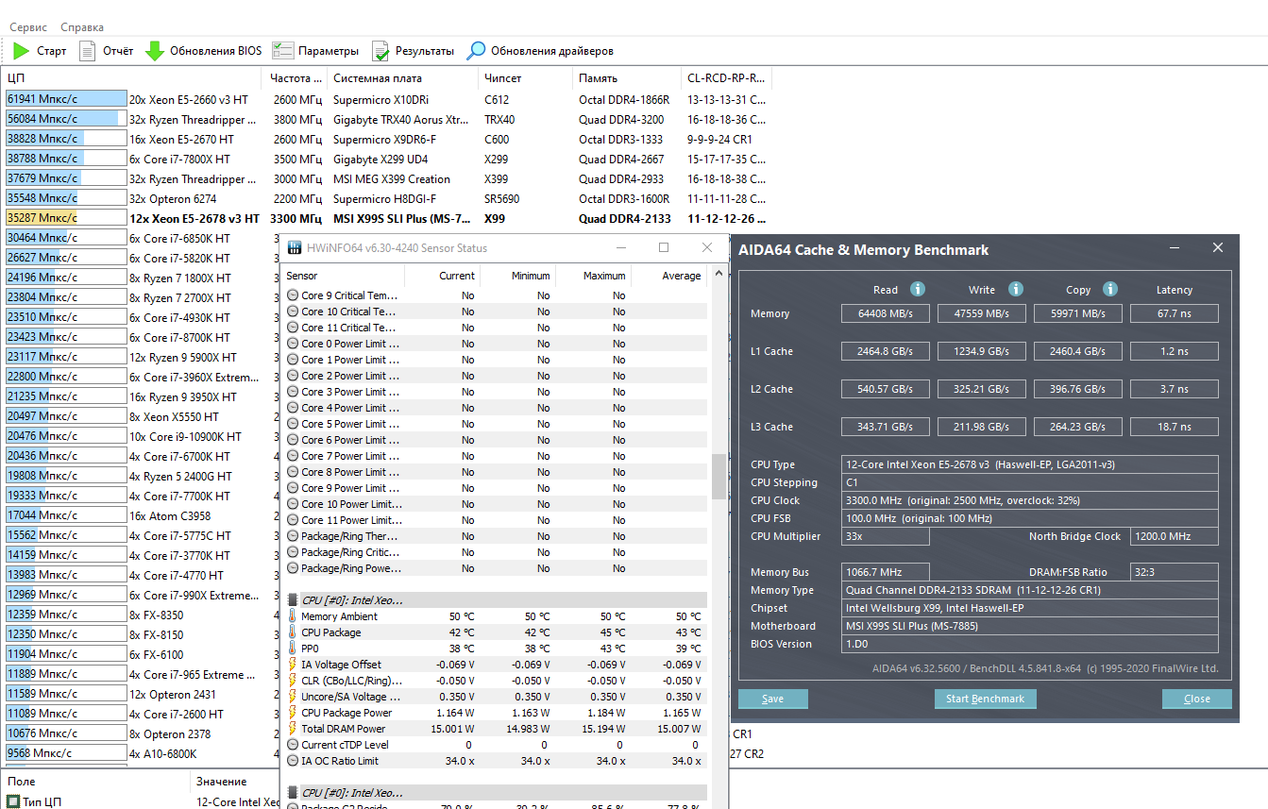Click the Системная плата column header
The image size is (1268, 809).
click(x=403, y=78)
